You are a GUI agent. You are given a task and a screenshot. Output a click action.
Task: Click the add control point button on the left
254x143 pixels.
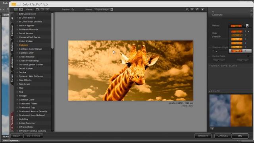(219, 60)
